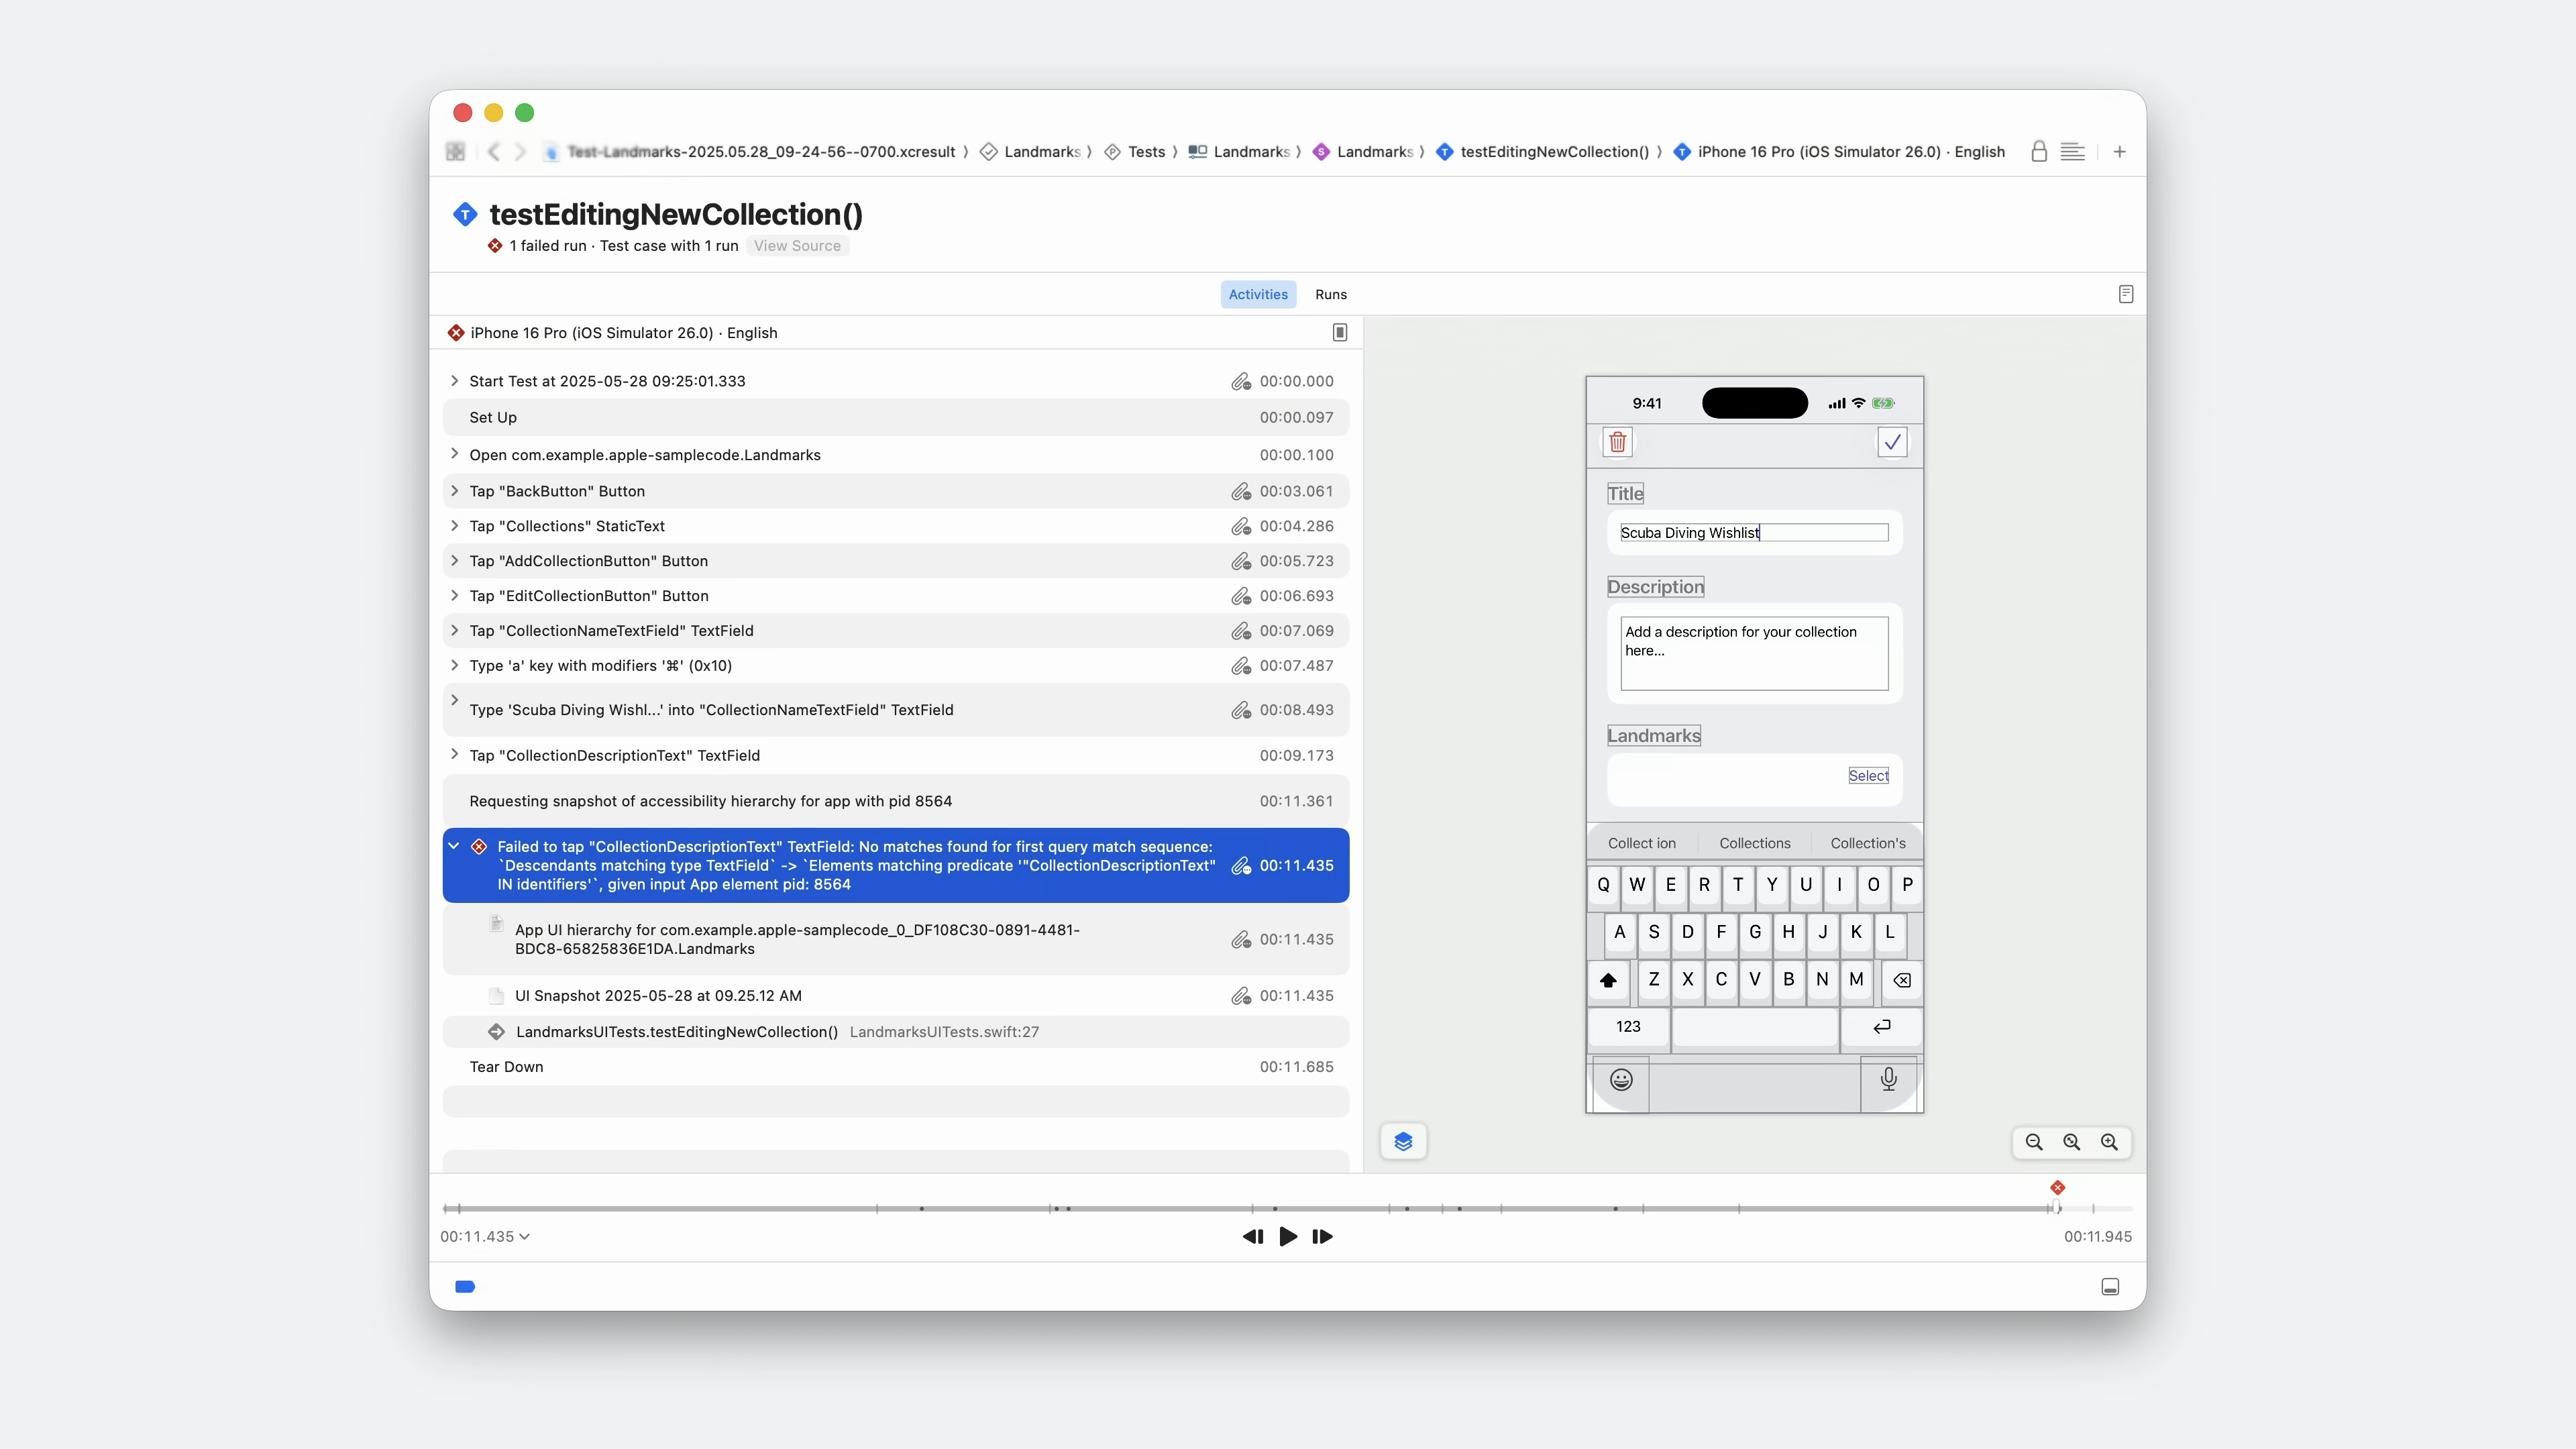
Task: Click the View Source button
Action: tap(797, 246)
